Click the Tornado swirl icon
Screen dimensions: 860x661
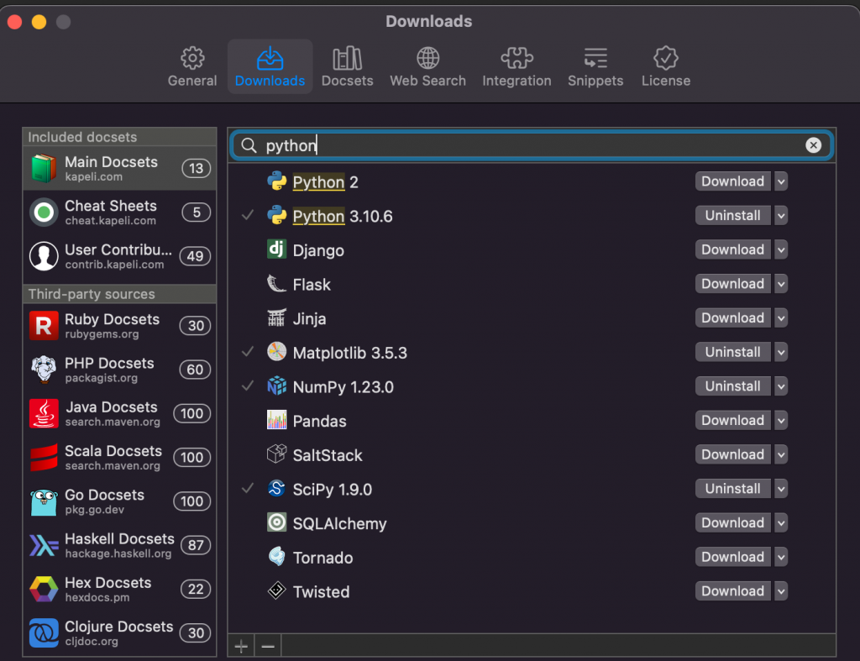click(x=276, y=557)
